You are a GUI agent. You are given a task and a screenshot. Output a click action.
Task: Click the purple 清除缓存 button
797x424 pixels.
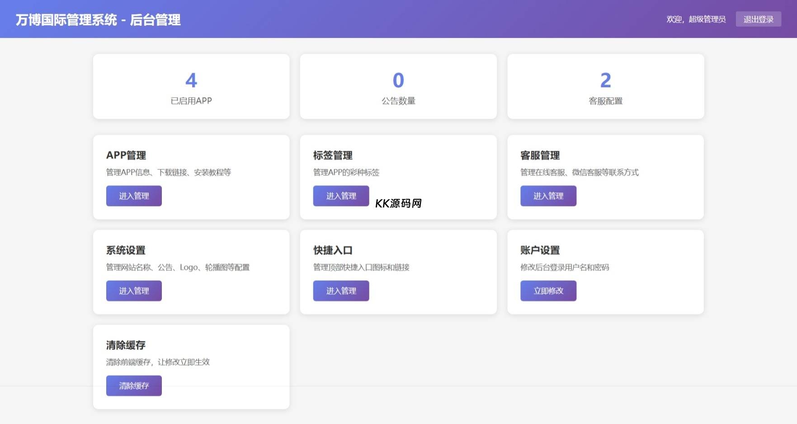pyautogui.click(x=134, y=386)
